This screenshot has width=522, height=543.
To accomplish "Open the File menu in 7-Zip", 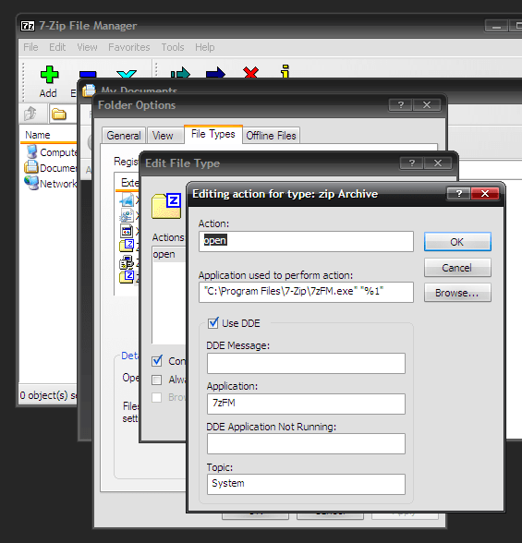I will (x=30, y=47).
